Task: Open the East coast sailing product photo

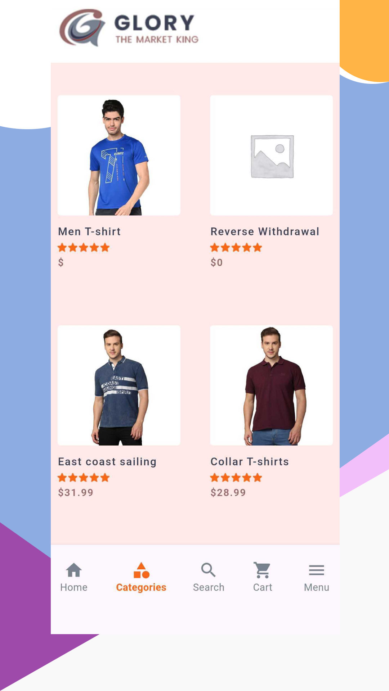Action: click(119, 385)
